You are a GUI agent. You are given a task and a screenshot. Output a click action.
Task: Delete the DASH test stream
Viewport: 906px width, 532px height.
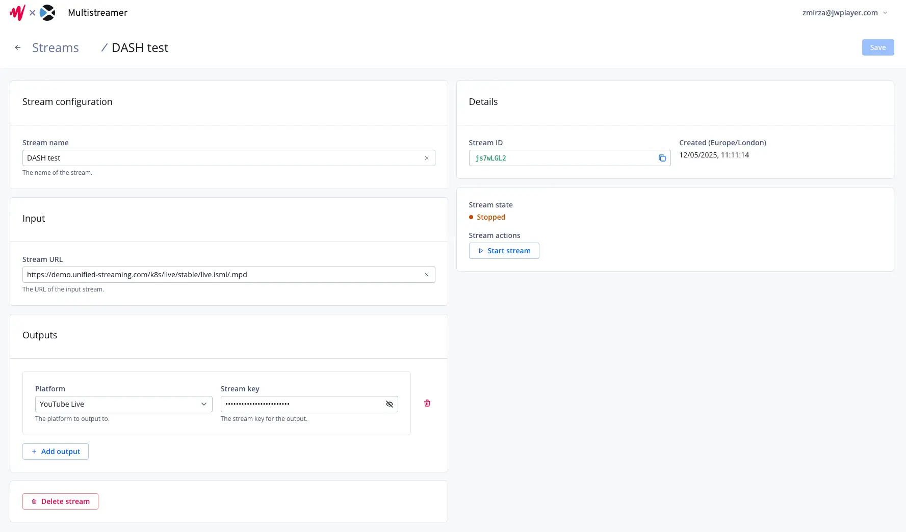point(60,501)
